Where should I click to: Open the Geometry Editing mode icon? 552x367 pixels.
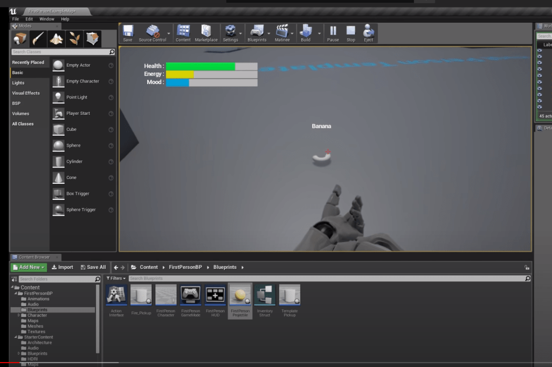click(x=93, y=38)
